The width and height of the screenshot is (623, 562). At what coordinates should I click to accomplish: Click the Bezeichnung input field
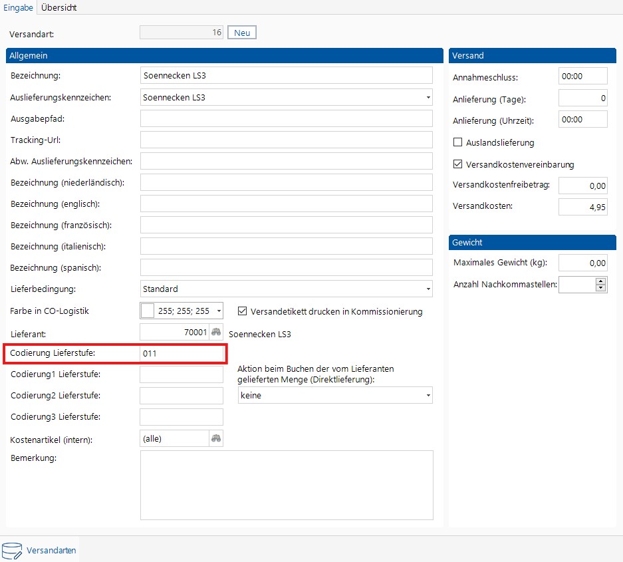tap(286, 76)
